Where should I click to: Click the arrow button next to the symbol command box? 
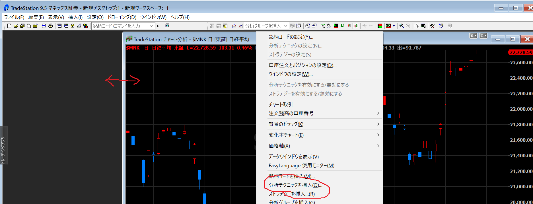158,26
